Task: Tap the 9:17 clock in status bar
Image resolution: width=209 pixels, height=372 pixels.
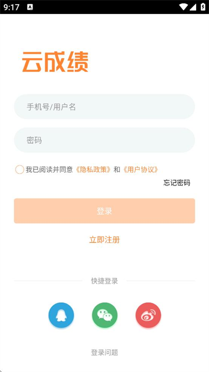Action: pos(12,8)
